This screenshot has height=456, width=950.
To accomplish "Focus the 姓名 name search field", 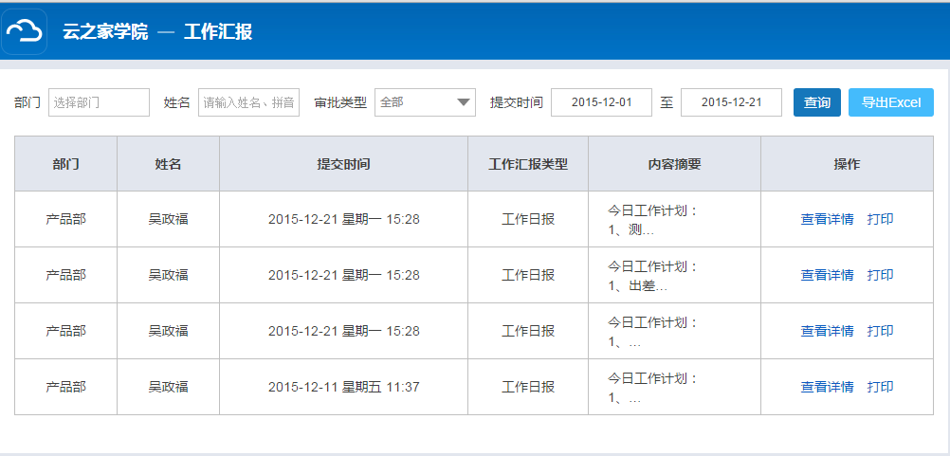I will (x=248, y=102).
